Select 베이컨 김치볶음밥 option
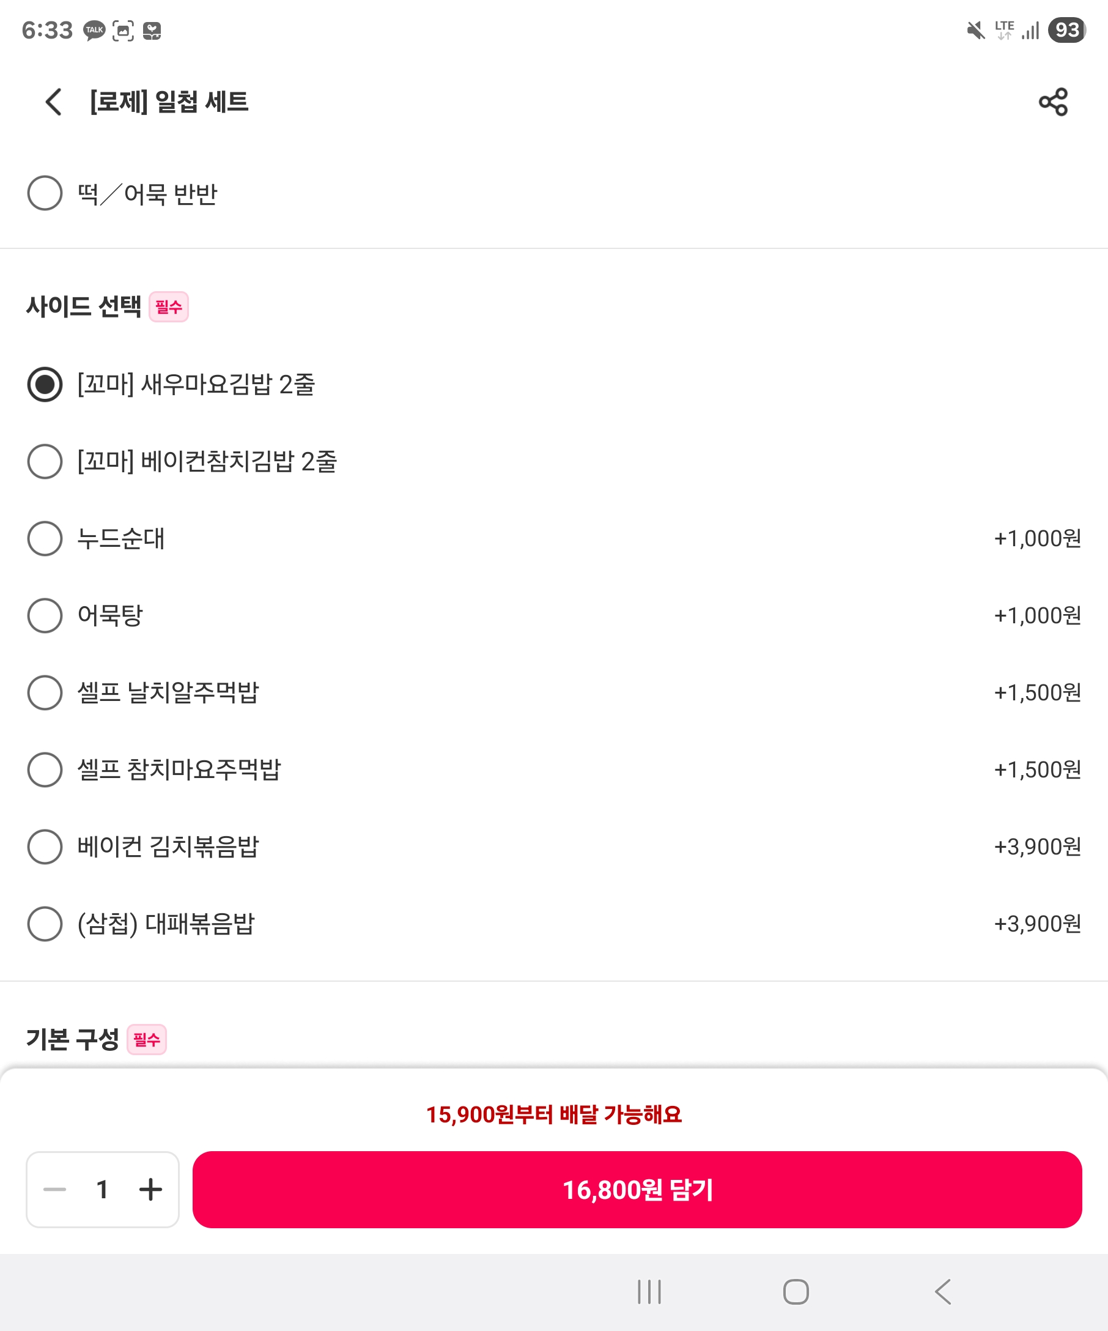1108x1331 pixels. [x=45, y=846]
